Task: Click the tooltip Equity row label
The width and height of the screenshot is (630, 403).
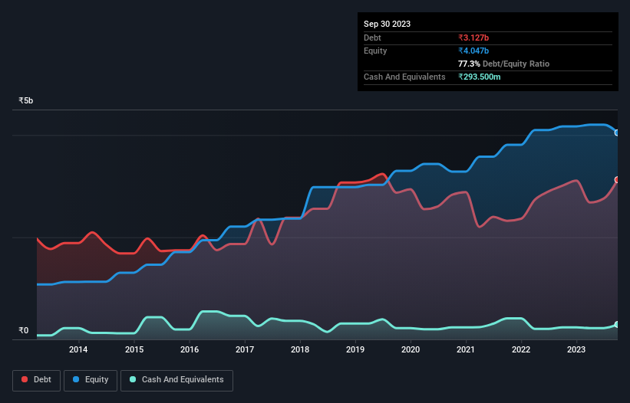Action: [375, 51]
